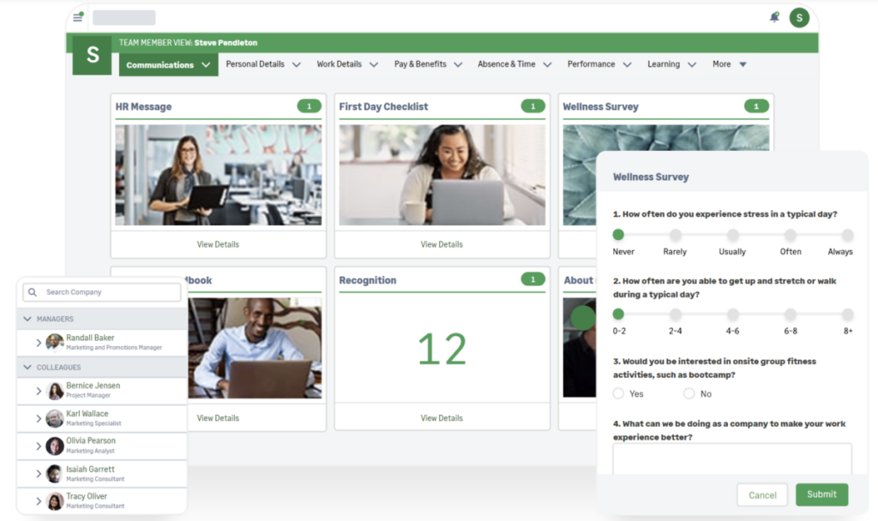This screenshot has width=878, height=521.
Task: Click the First Day Checklist count badge
Action: [x=533, y=106]
